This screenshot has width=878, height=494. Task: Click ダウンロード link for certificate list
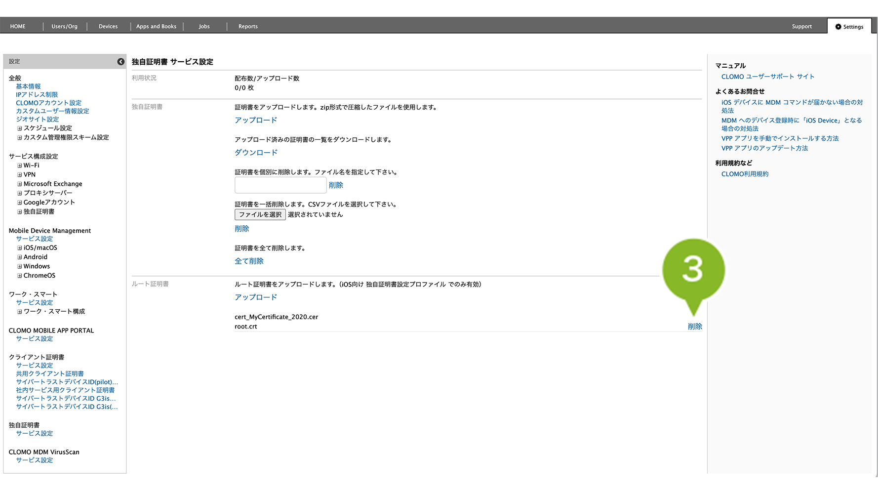(256, 153)
